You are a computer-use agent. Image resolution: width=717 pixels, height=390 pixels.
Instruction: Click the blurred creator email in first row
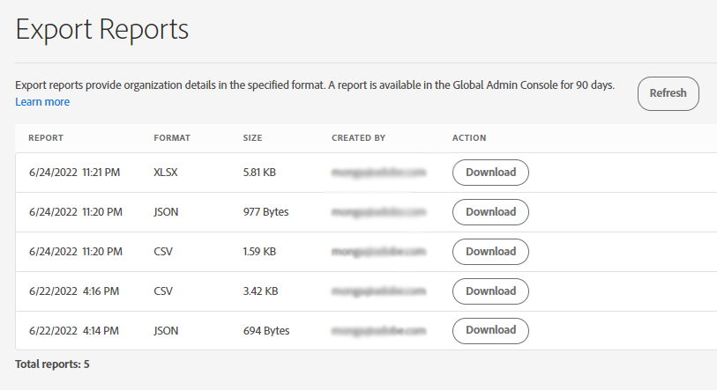[x=378, y=173]
